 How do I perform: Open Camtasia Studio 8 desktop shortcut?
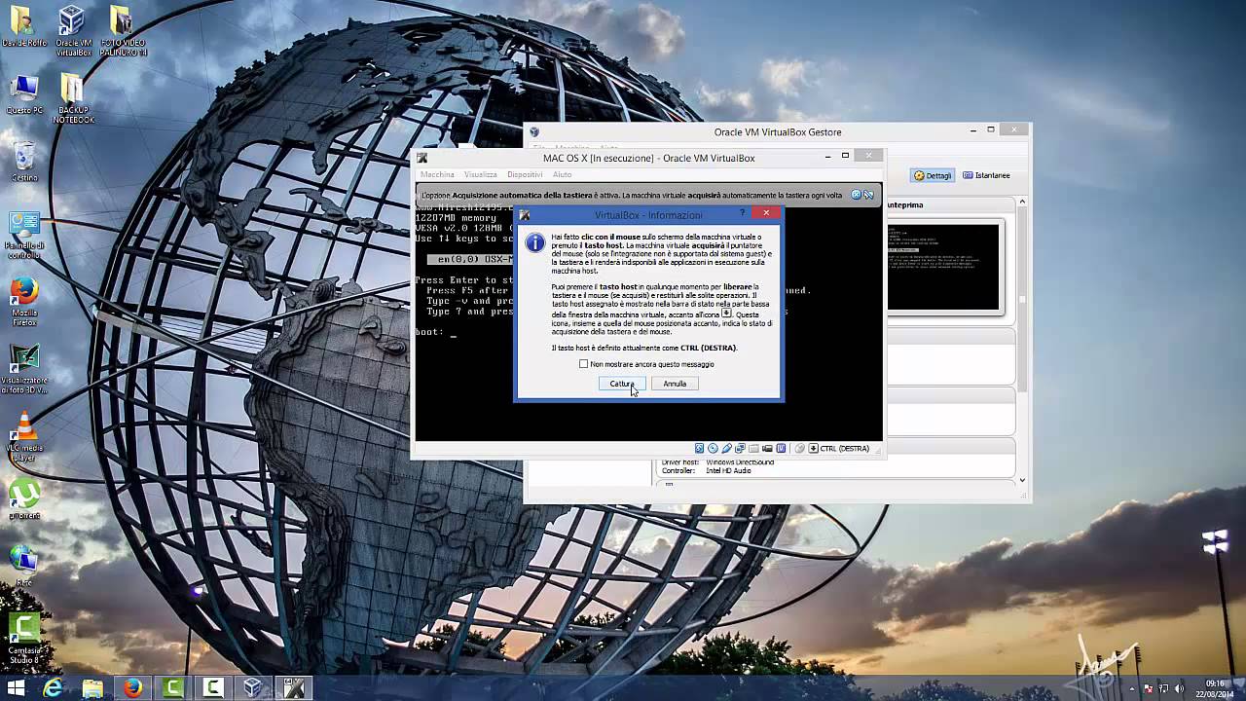[24, 639]
